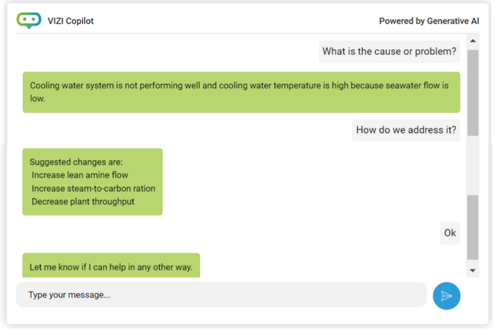Select the 'What is the cause or problem?' message
The image size is (495, 330).
[389, 51]
